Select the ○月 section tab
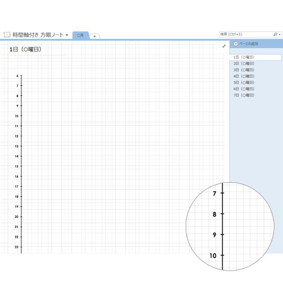 (x=80, y=35)
